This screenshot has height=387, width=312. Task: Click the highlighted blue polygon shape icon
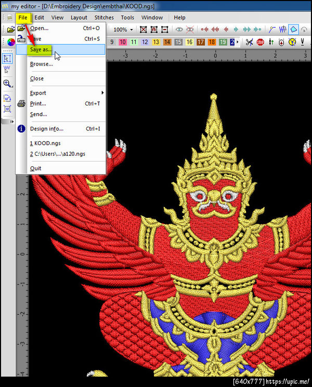(x=293, y=30)
